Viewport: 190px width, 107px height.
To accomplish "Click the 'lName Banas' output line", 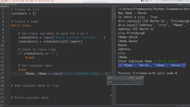I will (128, 41).
